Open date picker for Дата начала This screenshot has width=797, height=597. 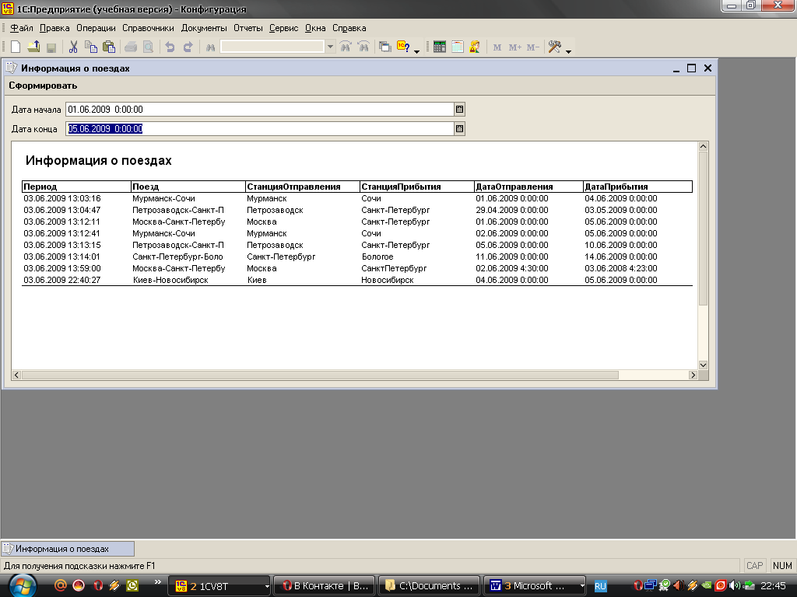coord(459,110)
